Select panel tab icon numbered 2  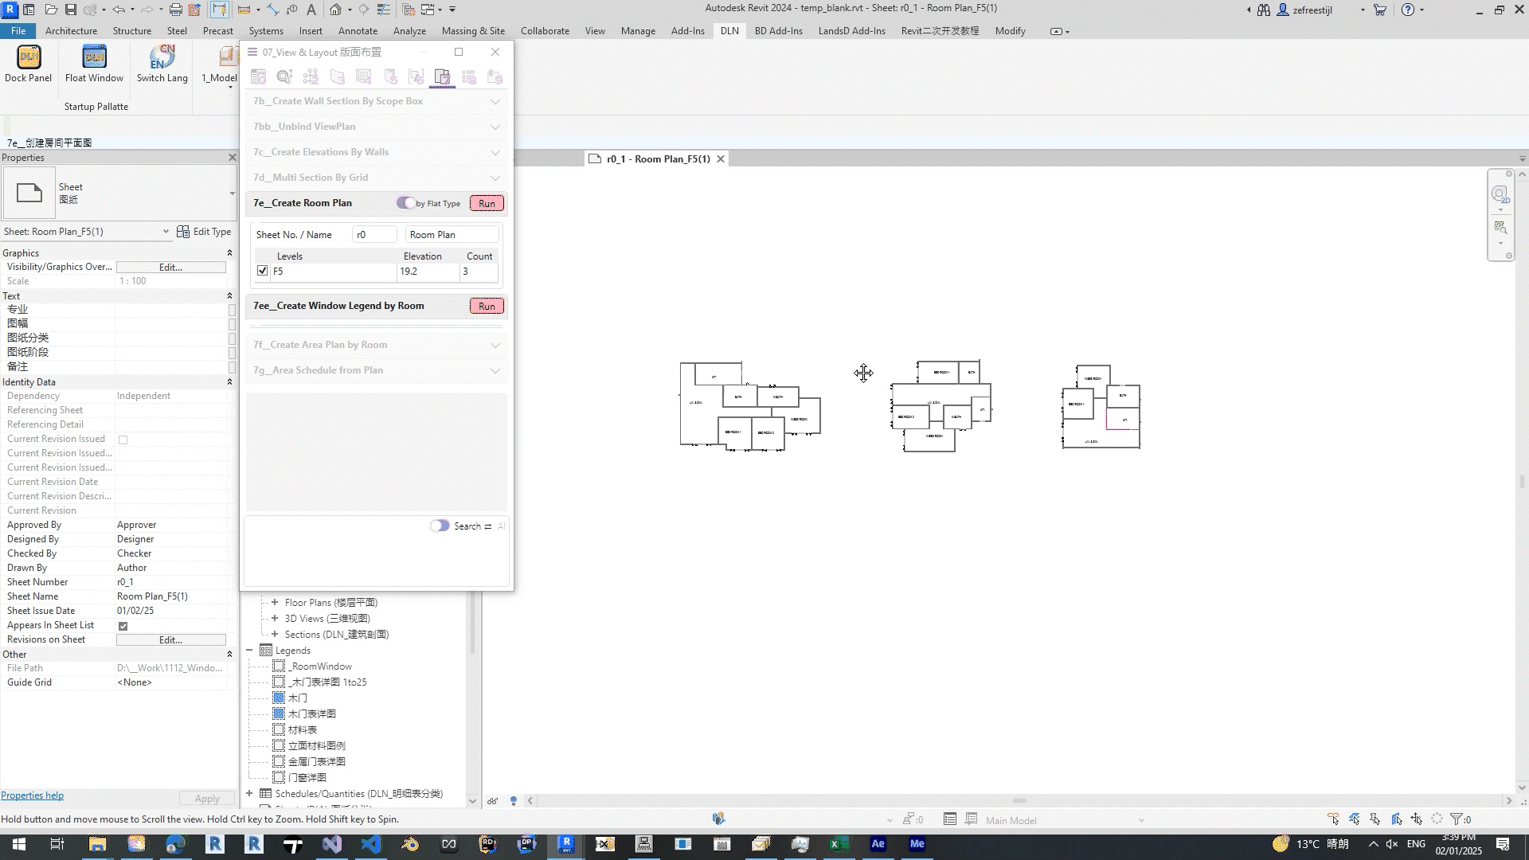coord(311,76)
